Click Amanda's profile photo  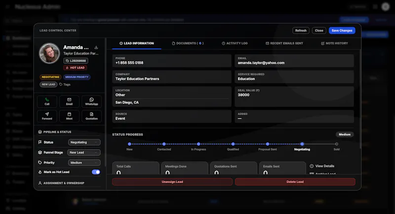[x=49, y=53]
